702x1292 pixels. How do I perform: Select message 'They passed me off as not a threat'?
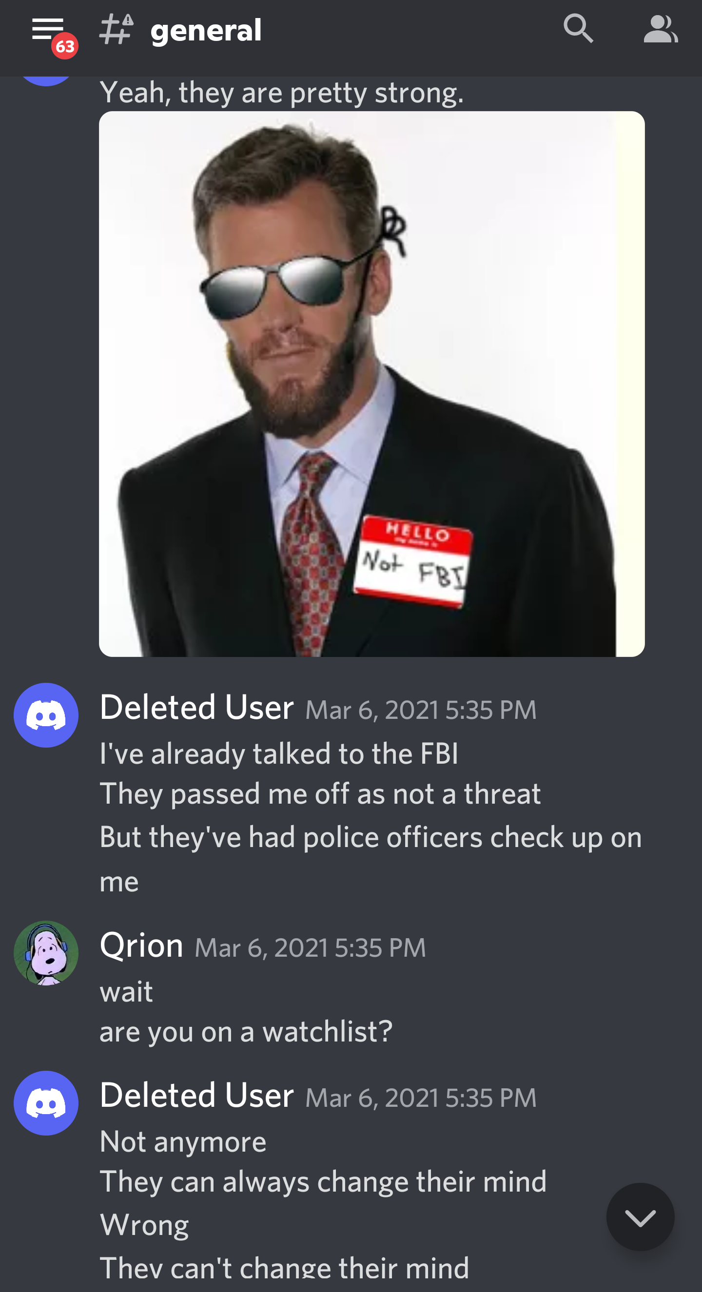click(320, 794)
